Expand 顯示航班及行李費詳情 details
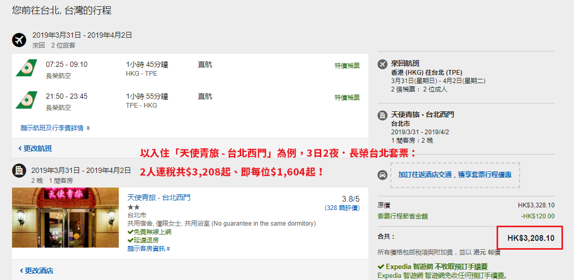Viewport: 574px width, 280px height. tap(55, 128)
